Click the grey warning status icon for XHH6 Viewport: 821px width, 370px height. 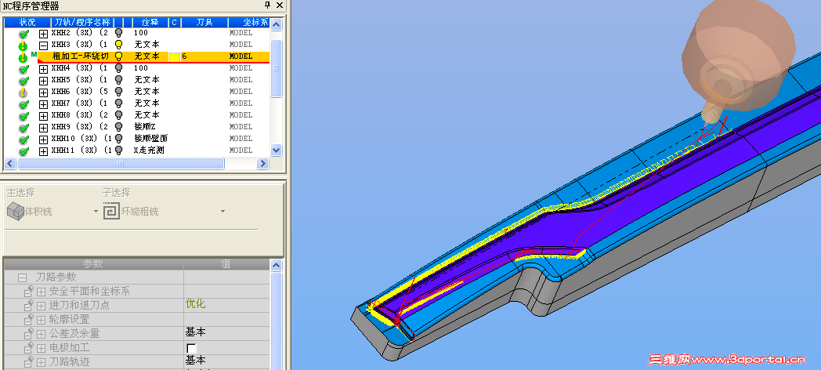23,92
